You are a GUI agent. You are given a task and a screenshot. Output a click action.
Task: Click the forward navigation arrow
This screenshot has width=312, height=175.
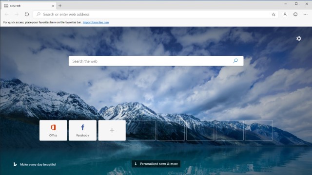[x=17, y=14]
